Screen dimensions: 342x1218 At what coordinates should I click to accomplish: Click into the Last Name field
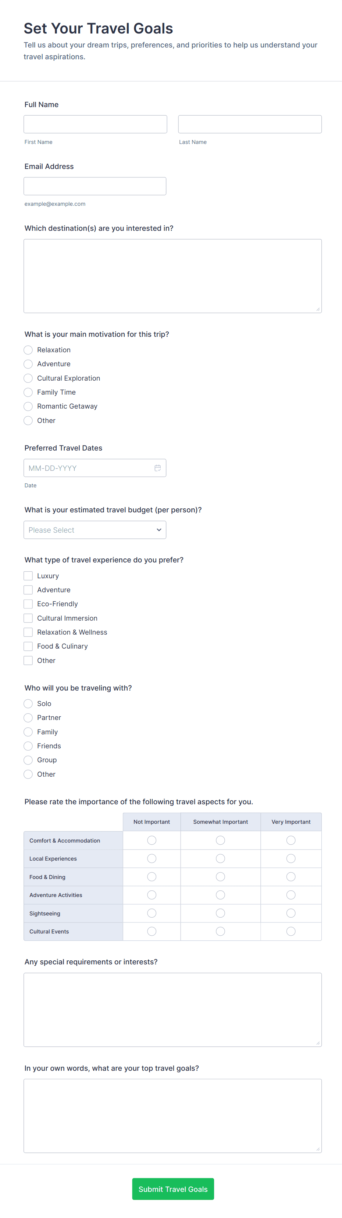250,124
